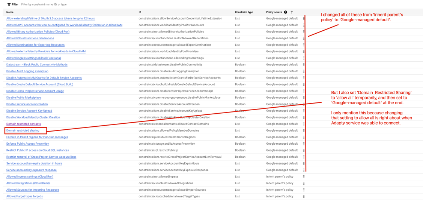This screenshot has height=200, width=423.
Task: Open menu for Cross-Project Service Account Usage row
Action: coord(304,91)
